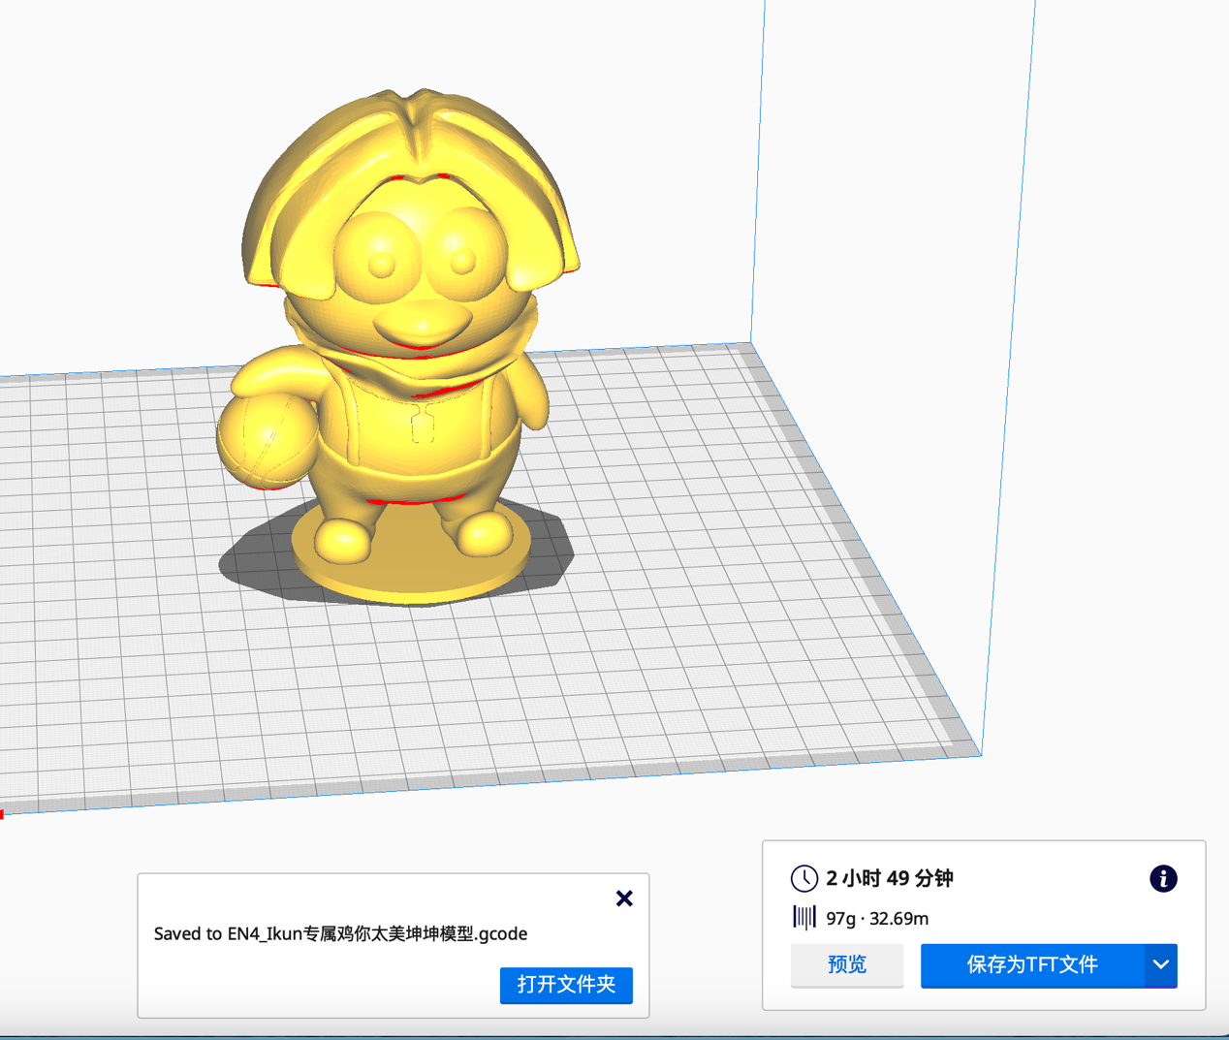Switch to 预览 preview mode
1229x1040 pixels.
pyautogui.click(x=846, y=964)
